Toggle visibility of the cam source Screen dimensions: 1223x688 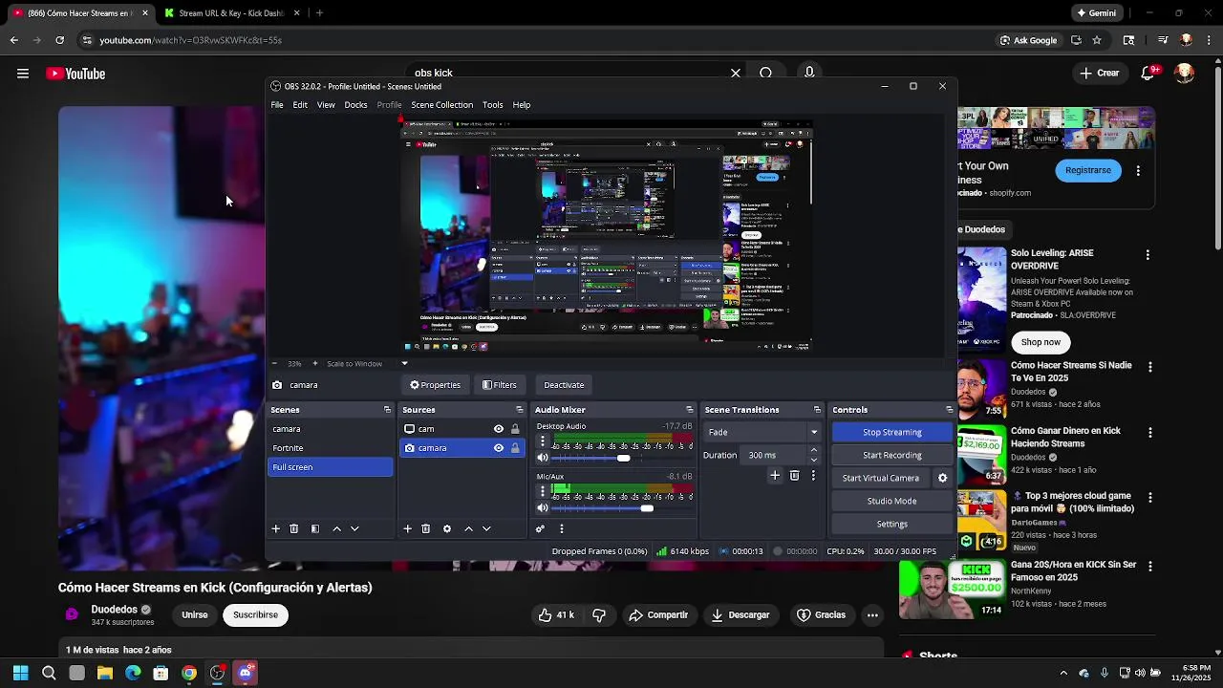click(499, 429)
